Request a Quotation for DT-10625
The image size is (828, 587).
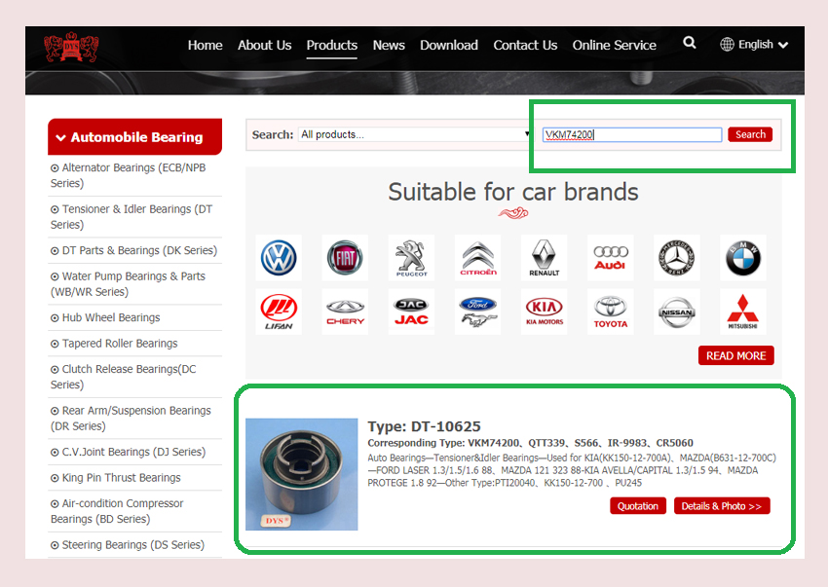pyautogui.click(x=638, y=506)
